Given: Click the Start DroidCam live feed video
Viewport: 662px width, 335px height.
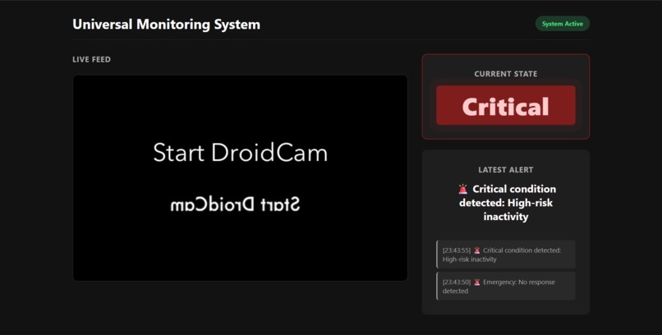Looking at the screenshot, I should coord(240,178).
